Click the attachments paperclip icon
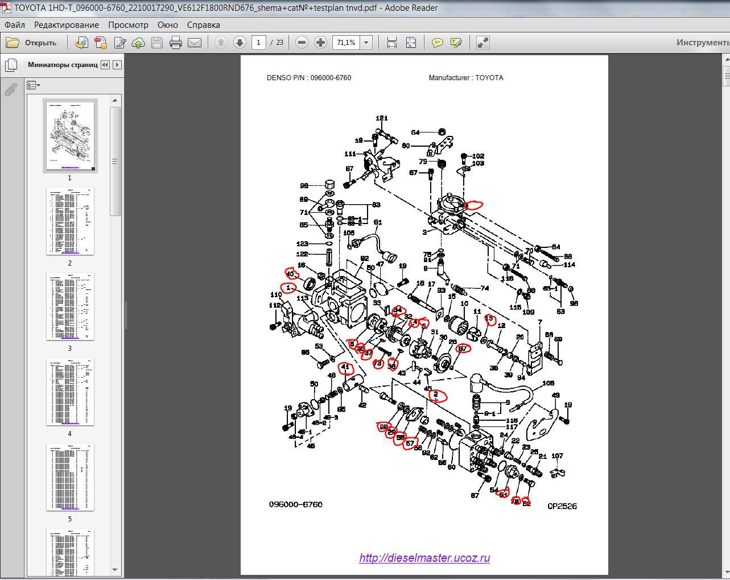The width and height of the screenshot is (730, 580). (11, 89)
